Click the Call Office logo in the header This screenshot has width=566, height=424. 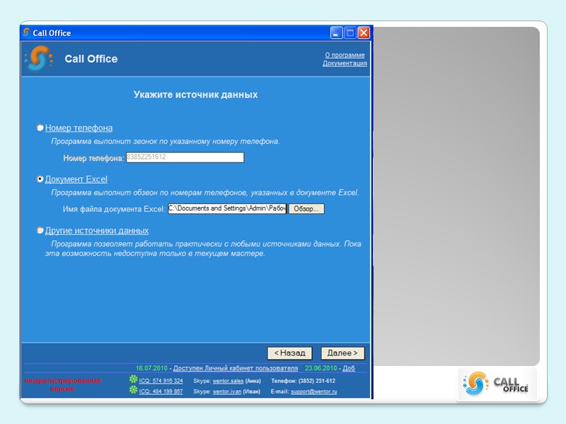[x=39, y=58]
